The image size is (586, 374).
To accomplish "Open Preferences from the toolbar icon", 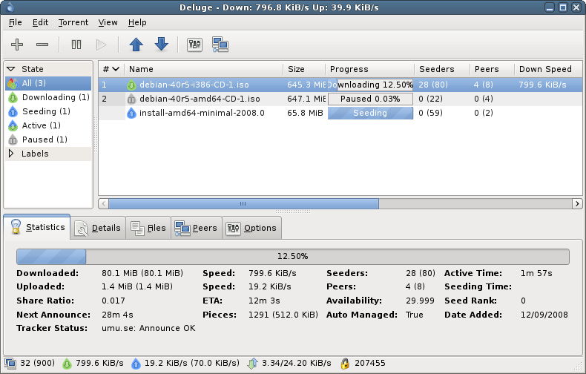I will click(x=194, y=45).
